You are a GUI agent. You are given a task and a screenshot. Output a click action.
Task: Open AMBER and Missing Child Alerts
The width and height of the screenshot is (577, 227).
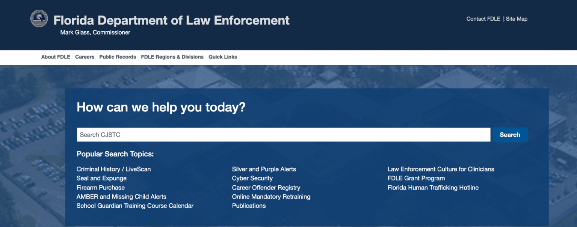pos(121,197)
